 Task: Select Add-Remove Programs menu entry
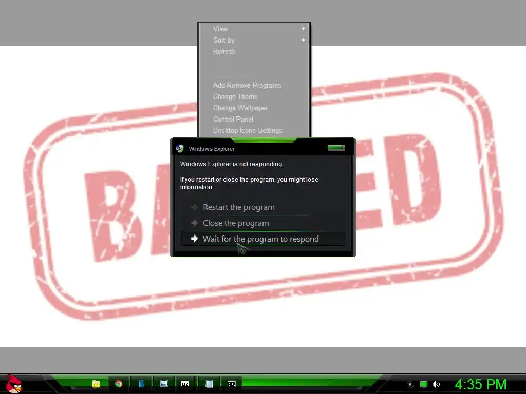[x=254, y=86]
